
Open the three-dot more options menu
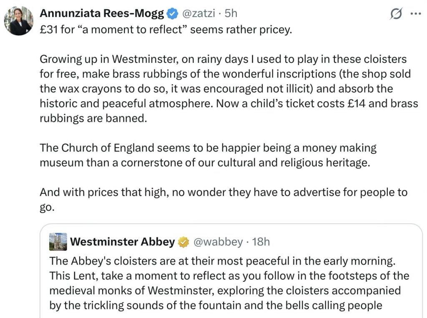click(x=416, y=14)
